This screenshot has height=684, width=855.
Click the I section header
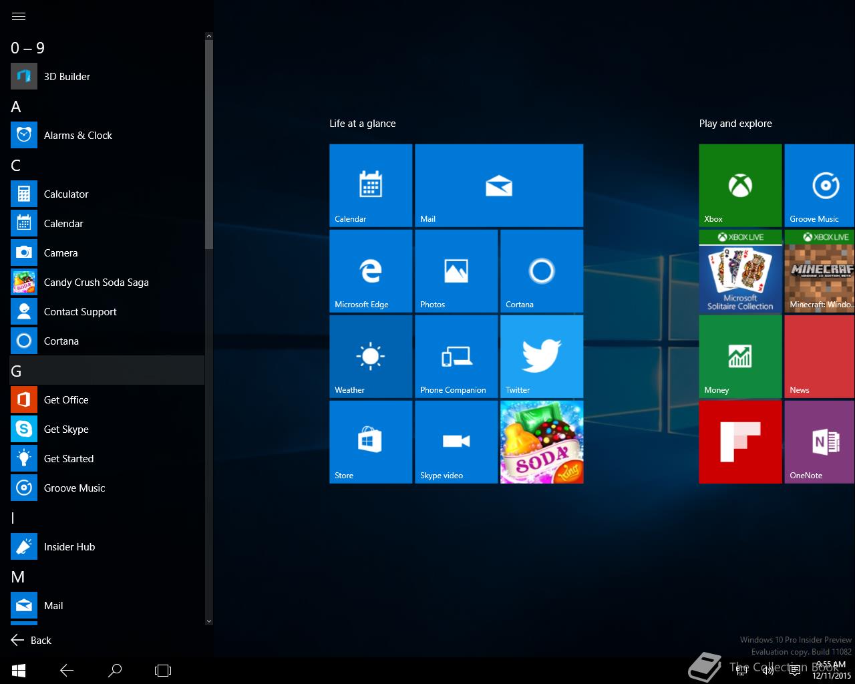(107, 518)
